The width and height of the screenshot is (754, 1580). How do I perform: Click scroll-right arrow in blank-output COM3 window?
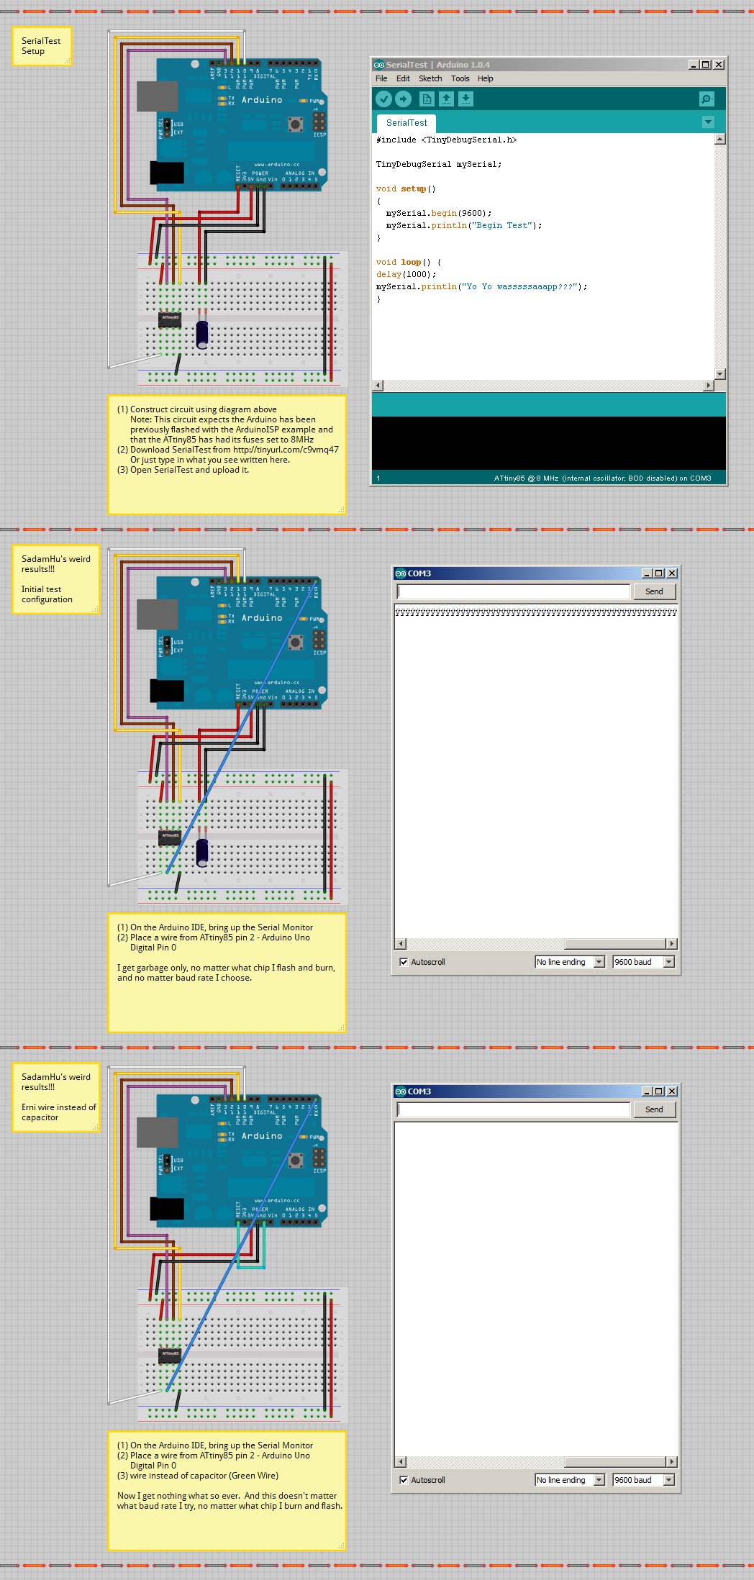tap(671, 1462)
